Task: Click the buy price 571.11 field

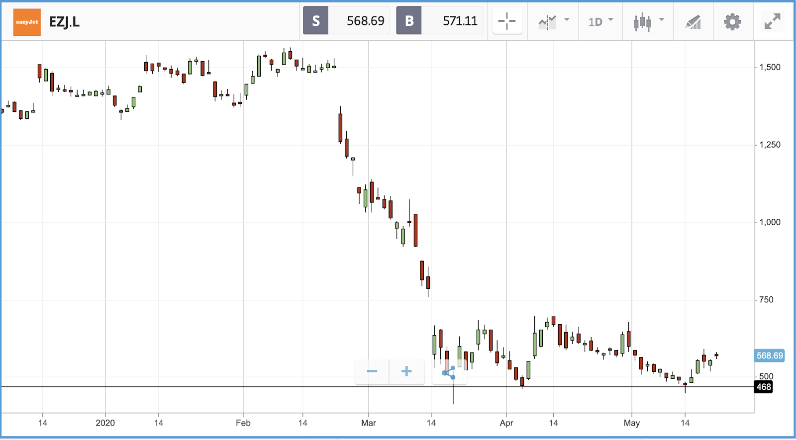Action: 453,21
